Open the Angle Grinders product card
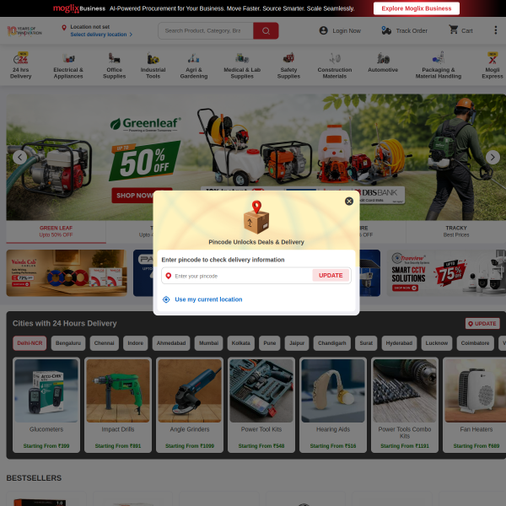Viewport: 506px width, 506px height. click(x=190, y=405)
